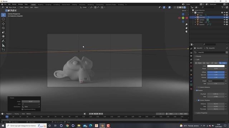Select the Rotate tool in toolbar
This screenshot has width=229, height=128.
pos(3,28)
